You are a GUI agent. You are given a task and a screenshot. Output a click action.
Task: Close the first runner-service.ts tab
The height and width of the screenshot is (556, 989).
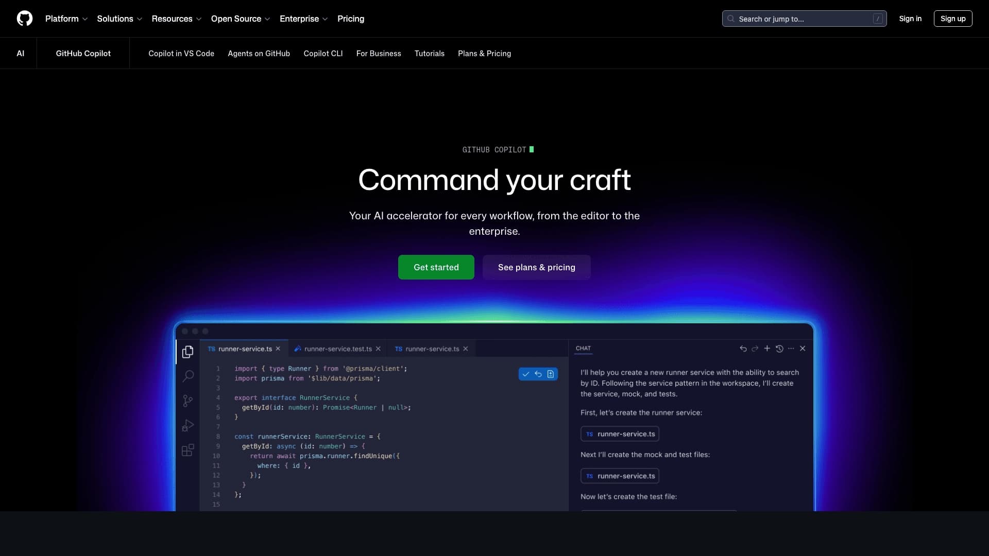click(278, 349)
